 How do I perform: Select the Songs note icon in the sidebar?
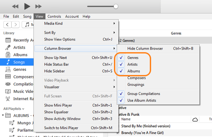[8, 62]
